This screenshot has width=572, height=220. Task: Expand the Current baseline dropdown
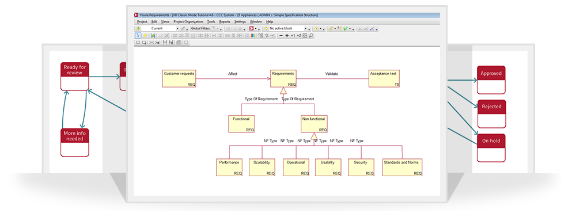[x=177, y=28]
